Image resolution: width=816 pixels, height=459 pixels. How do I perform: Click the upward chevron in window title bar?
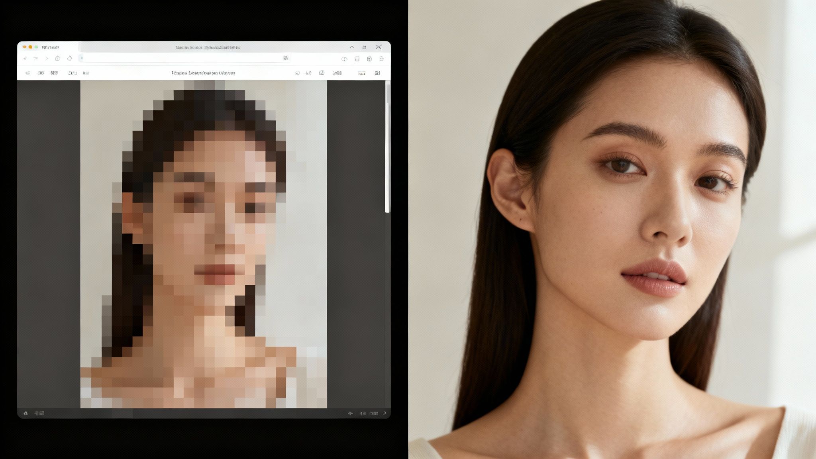click(x=352, y=47)
